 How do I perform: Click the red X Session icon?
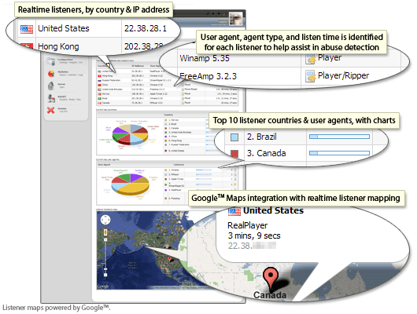coord(51,110)
